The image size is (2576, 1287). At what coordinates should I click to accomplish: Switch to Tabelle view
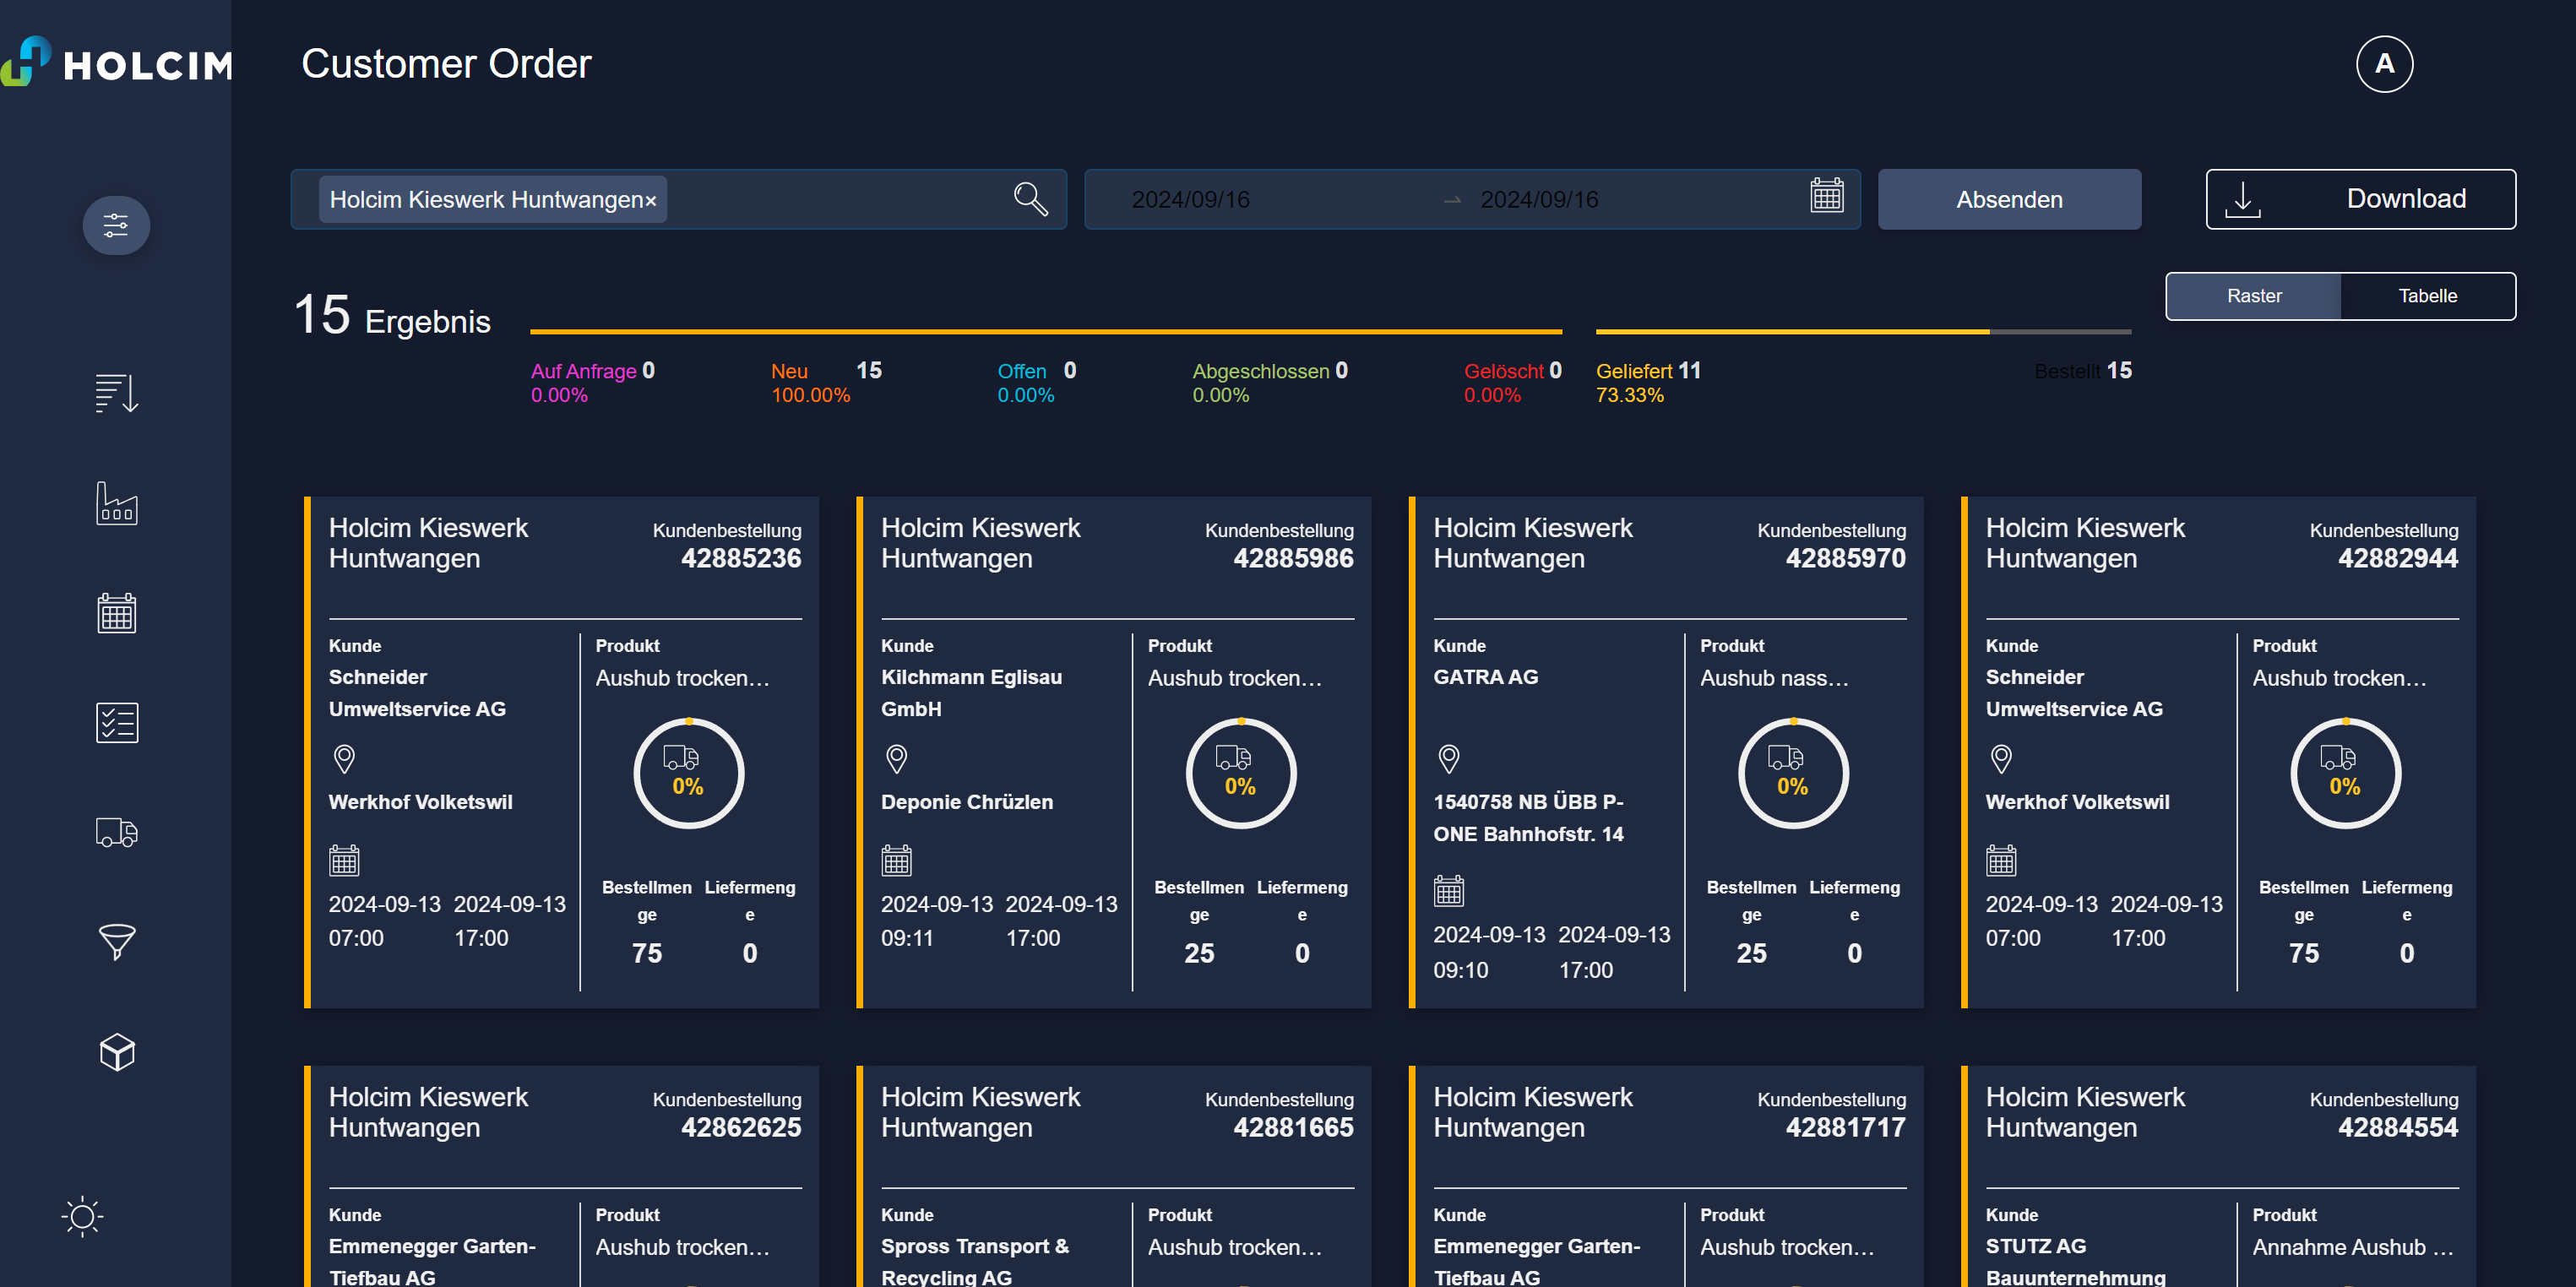click(2427, 296)
